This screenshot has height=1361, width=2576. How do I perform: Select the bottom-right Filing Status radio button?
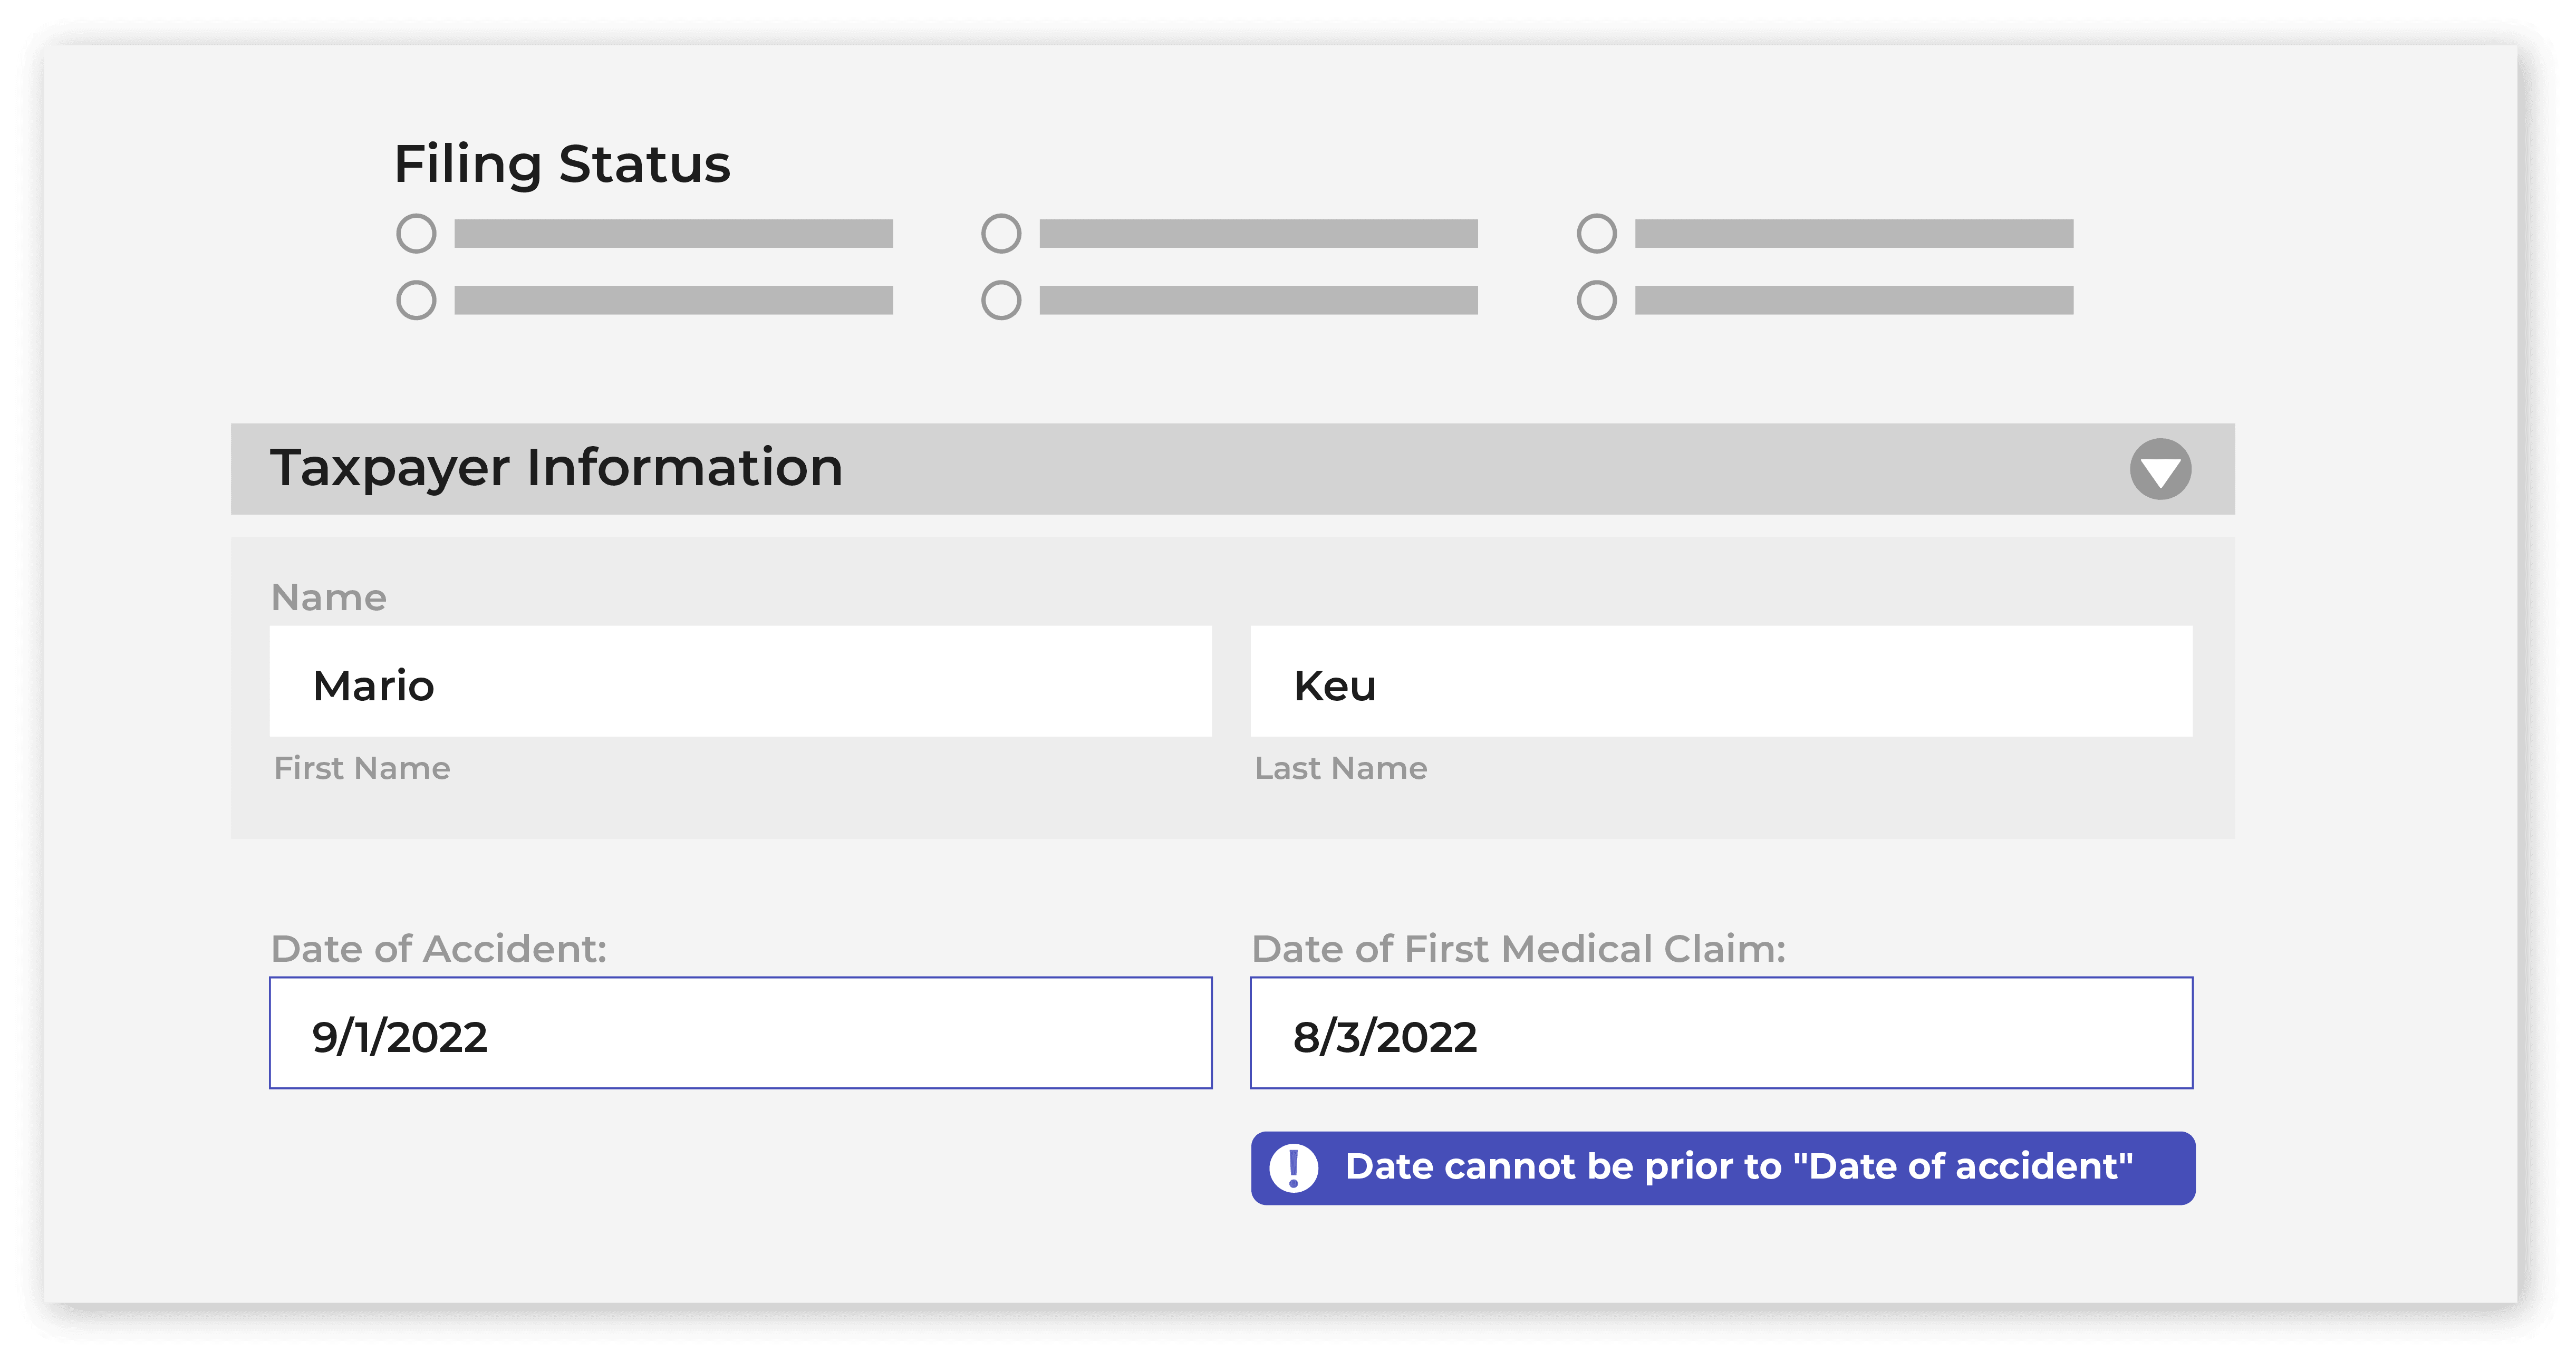coord(1597,300)
